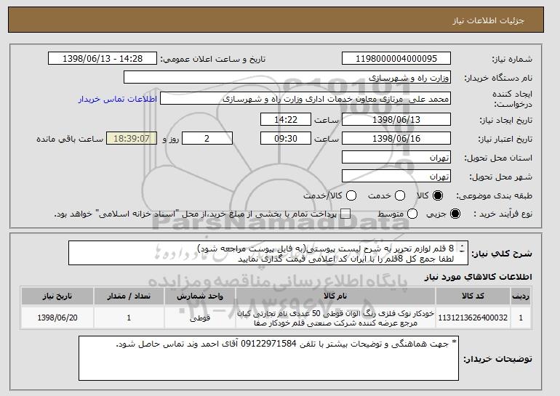Click the کد کالا column header

[473, 296]
